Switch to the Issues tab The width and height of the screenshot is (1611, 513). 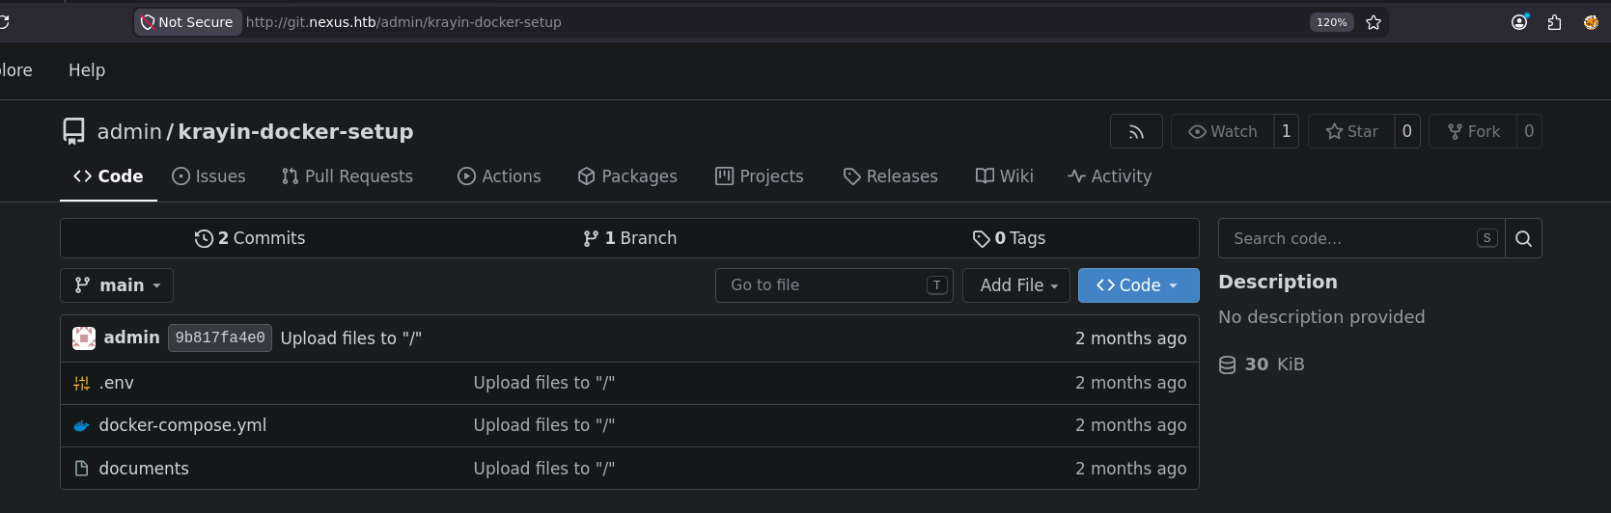pos(208,176)
